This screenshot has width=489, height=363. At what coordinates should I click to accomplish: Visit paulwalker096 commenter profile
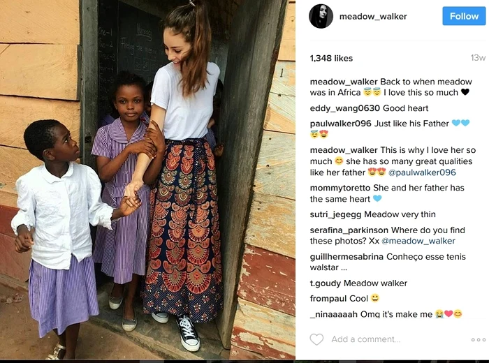(341, 124)
